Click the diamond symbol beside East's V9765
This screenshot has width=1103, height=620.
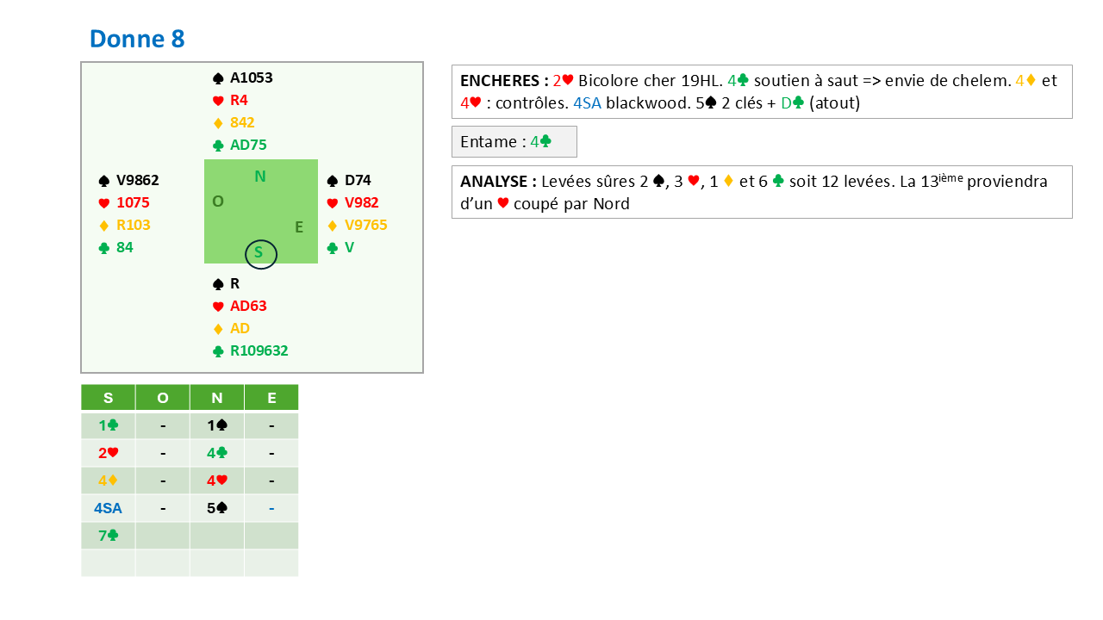coord(333,226)
